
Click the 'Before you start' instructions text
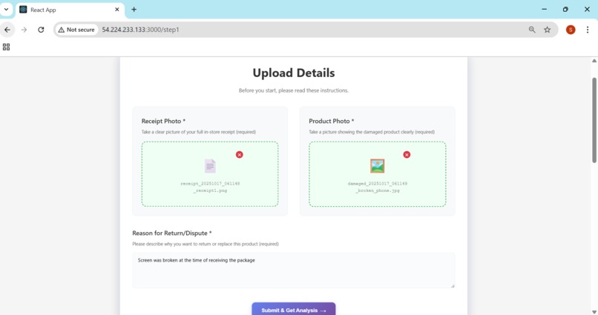(x=294, y=90)
